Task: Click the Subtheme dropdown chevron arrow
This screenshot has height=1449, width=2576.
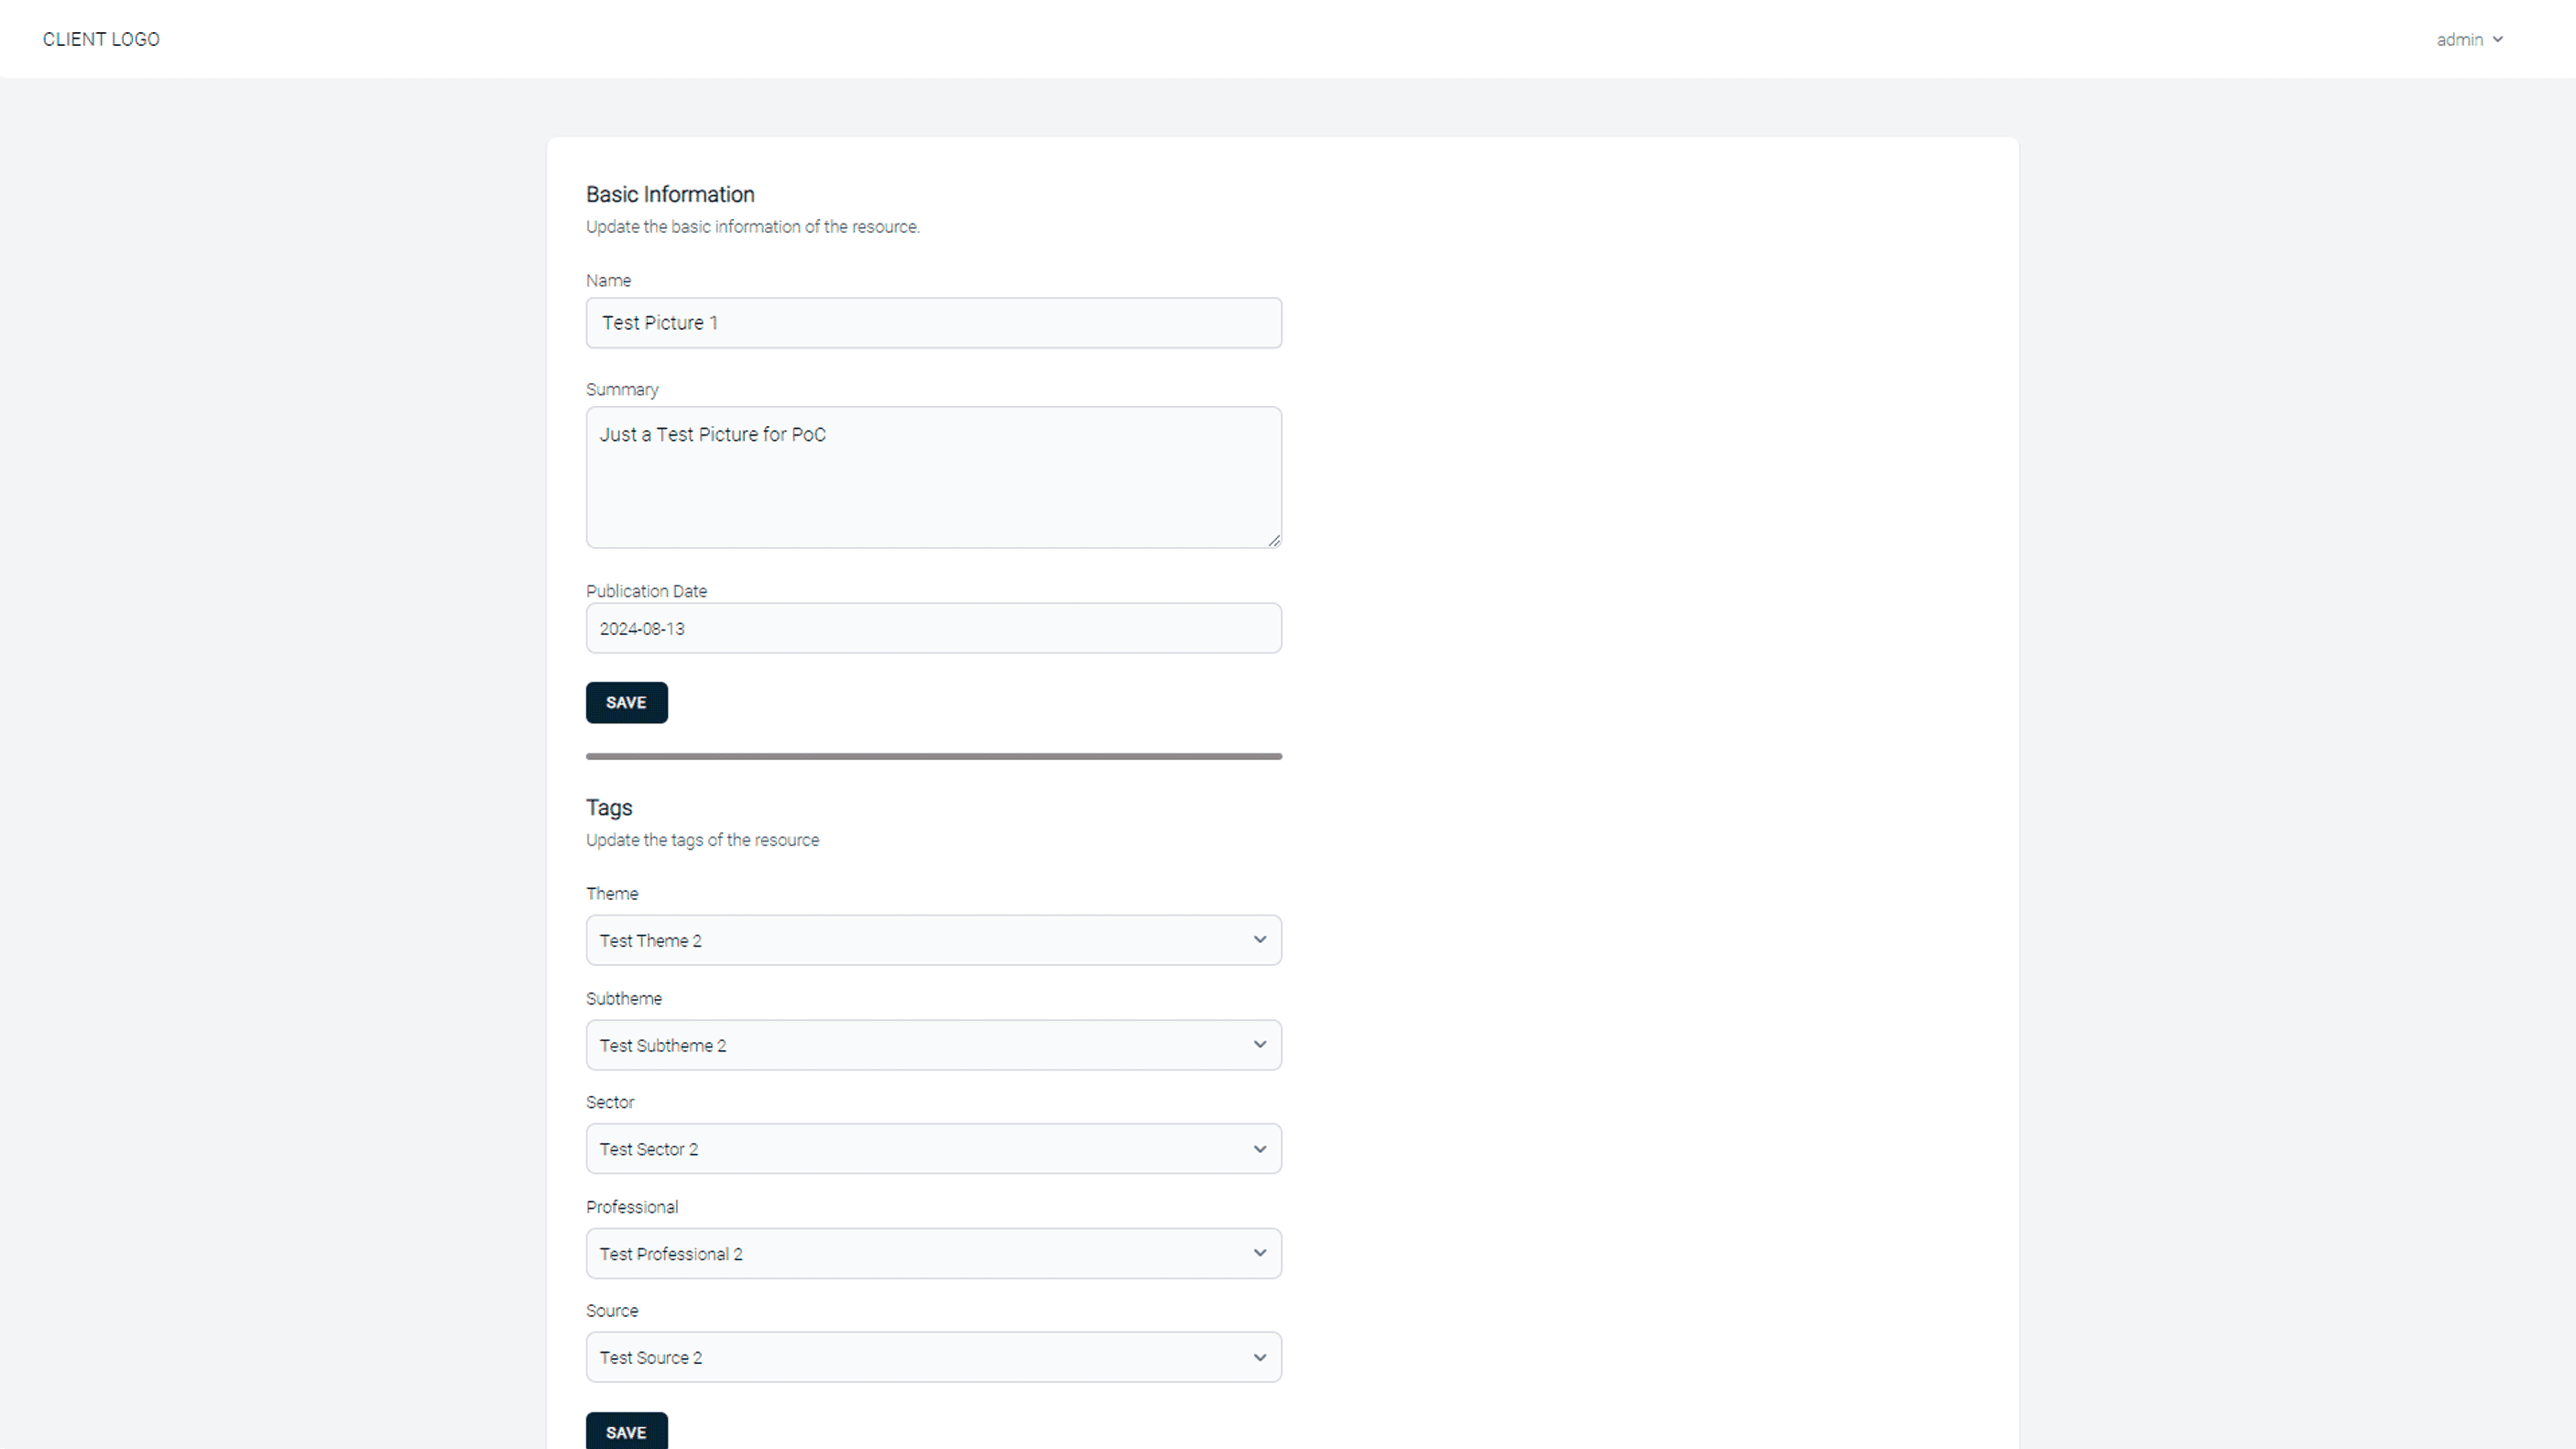Action: click(x=1259, y=1045)
